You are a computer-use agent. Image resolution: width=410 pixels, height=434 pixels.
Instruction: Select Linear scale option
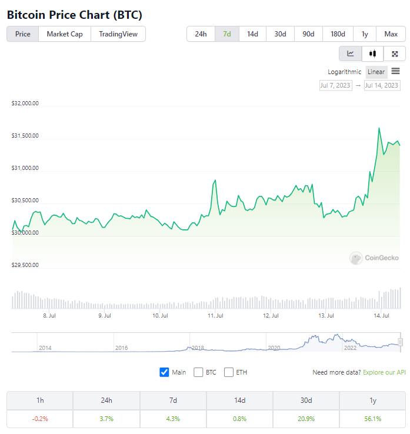click(x=376, y=72)
